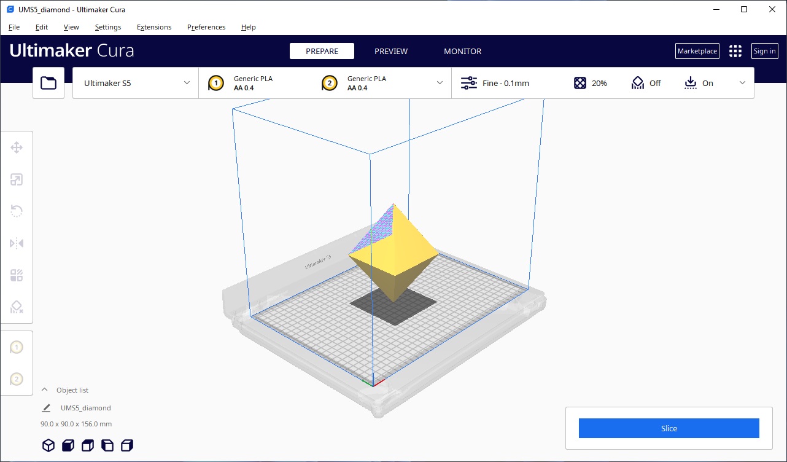Click the print profile sliders icon

[x=468, y=83]
